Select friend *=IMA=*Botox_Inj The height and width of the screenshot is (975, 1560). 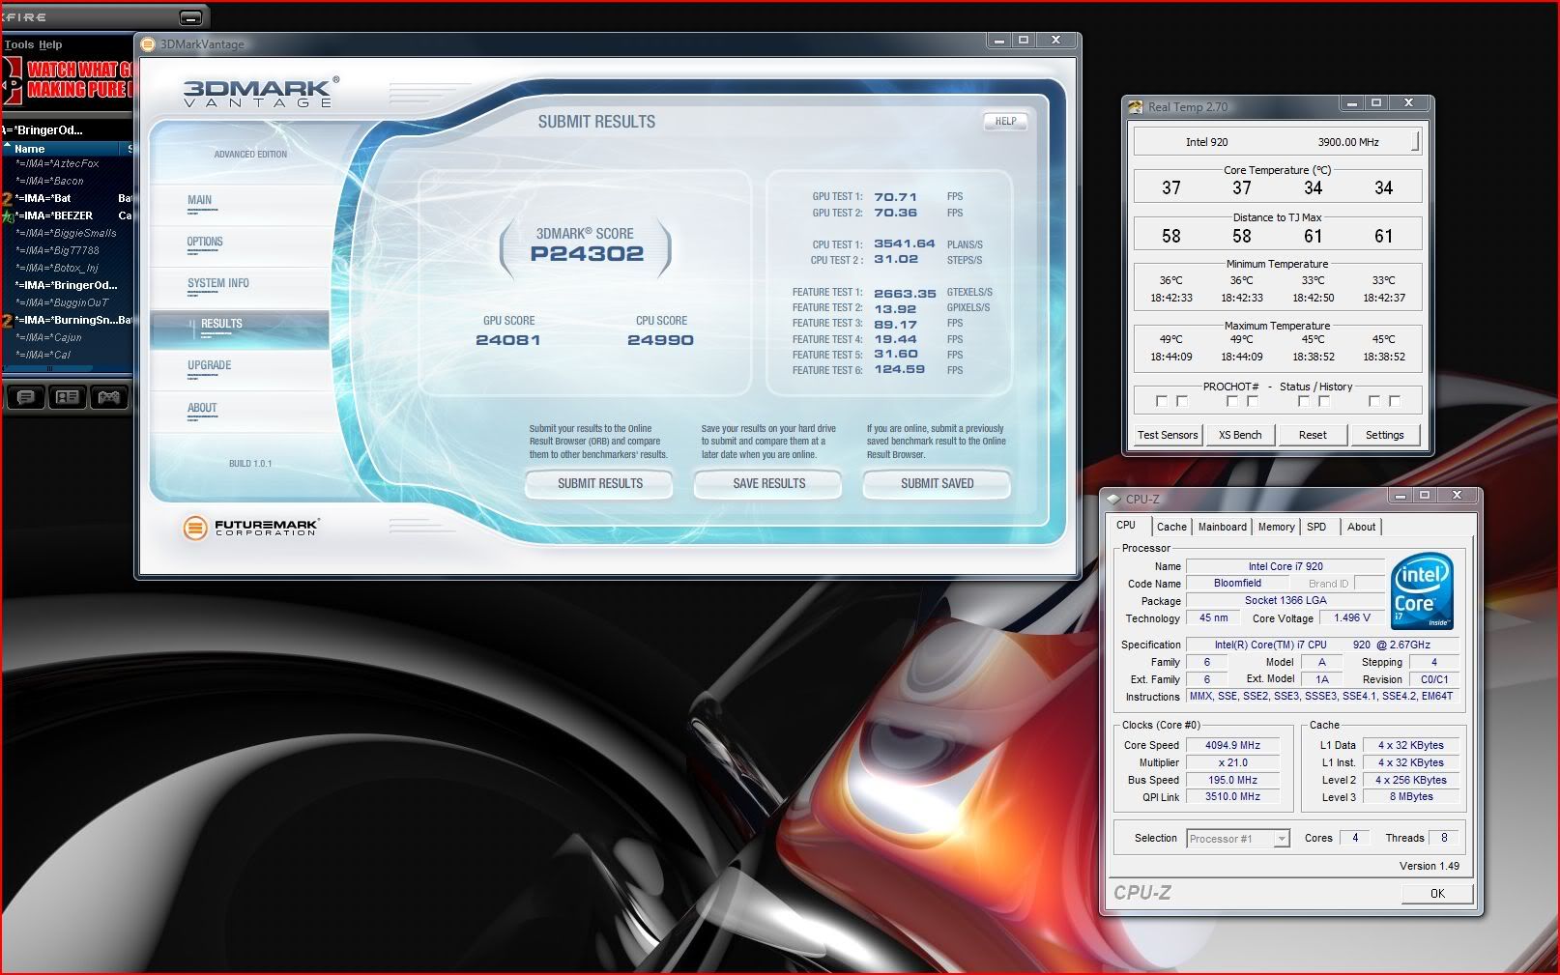pyautogui.click(x=57, y=269)
